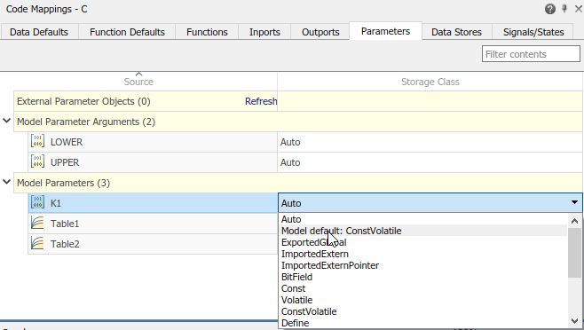The height and width of the screenshot is (330, 584).
Task: Click the Storage Class column header
Action: (430, 82)
